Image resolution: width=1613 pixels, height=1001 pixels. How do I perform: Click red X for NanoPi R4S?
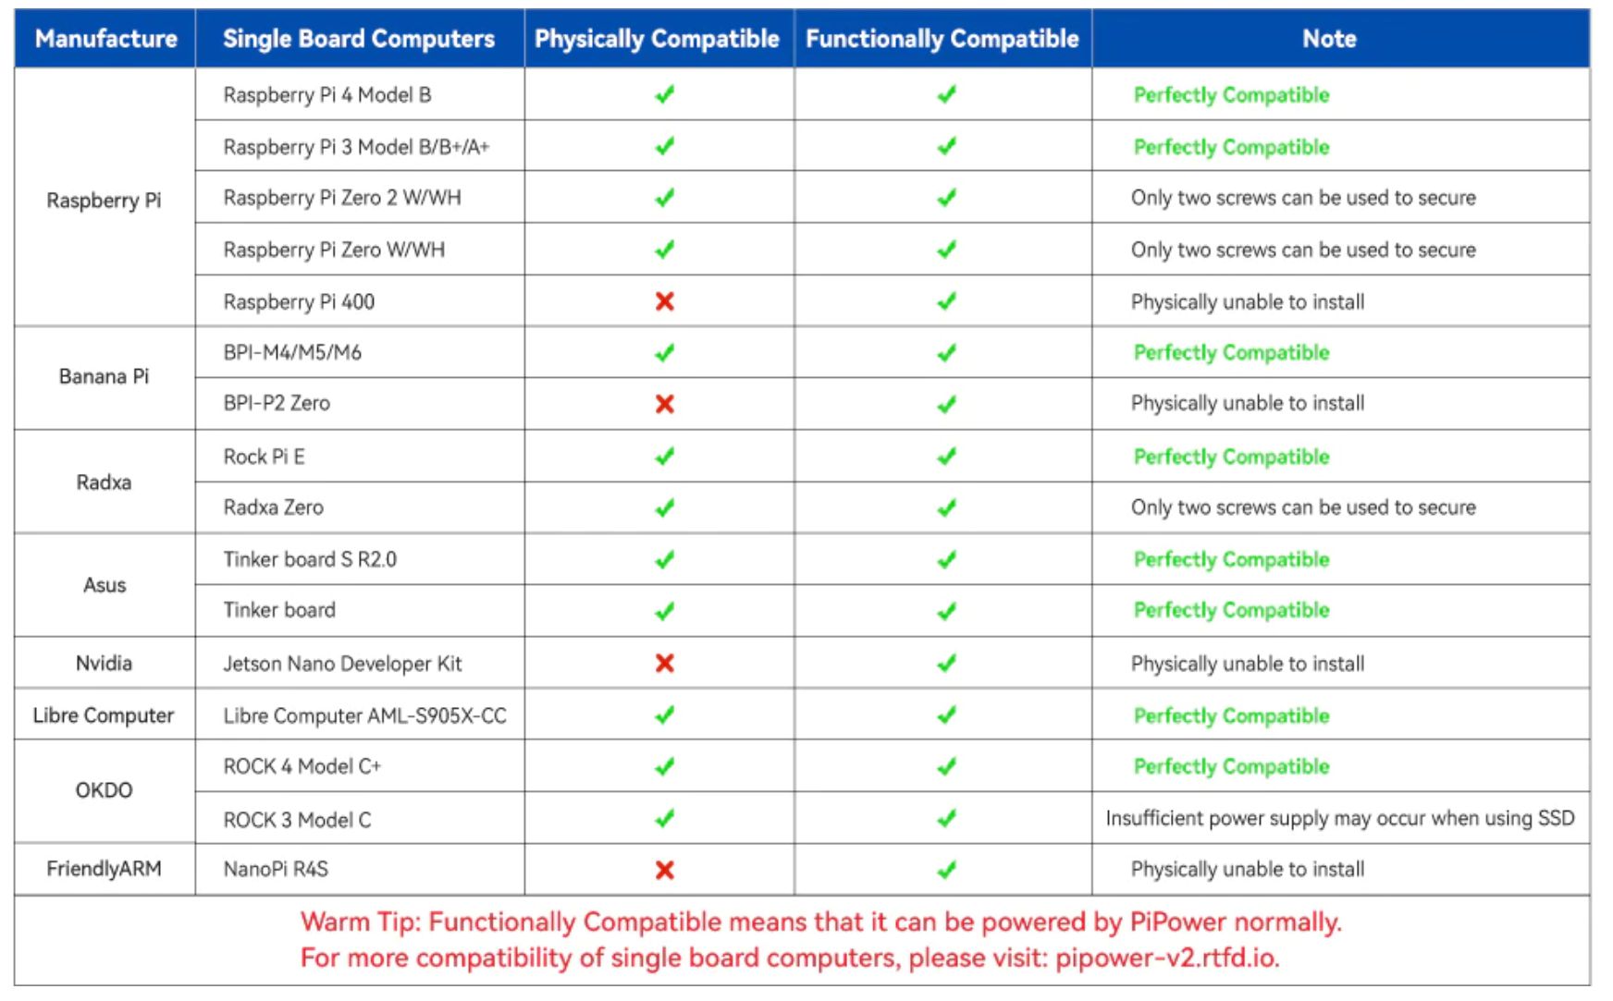point(664,870)
